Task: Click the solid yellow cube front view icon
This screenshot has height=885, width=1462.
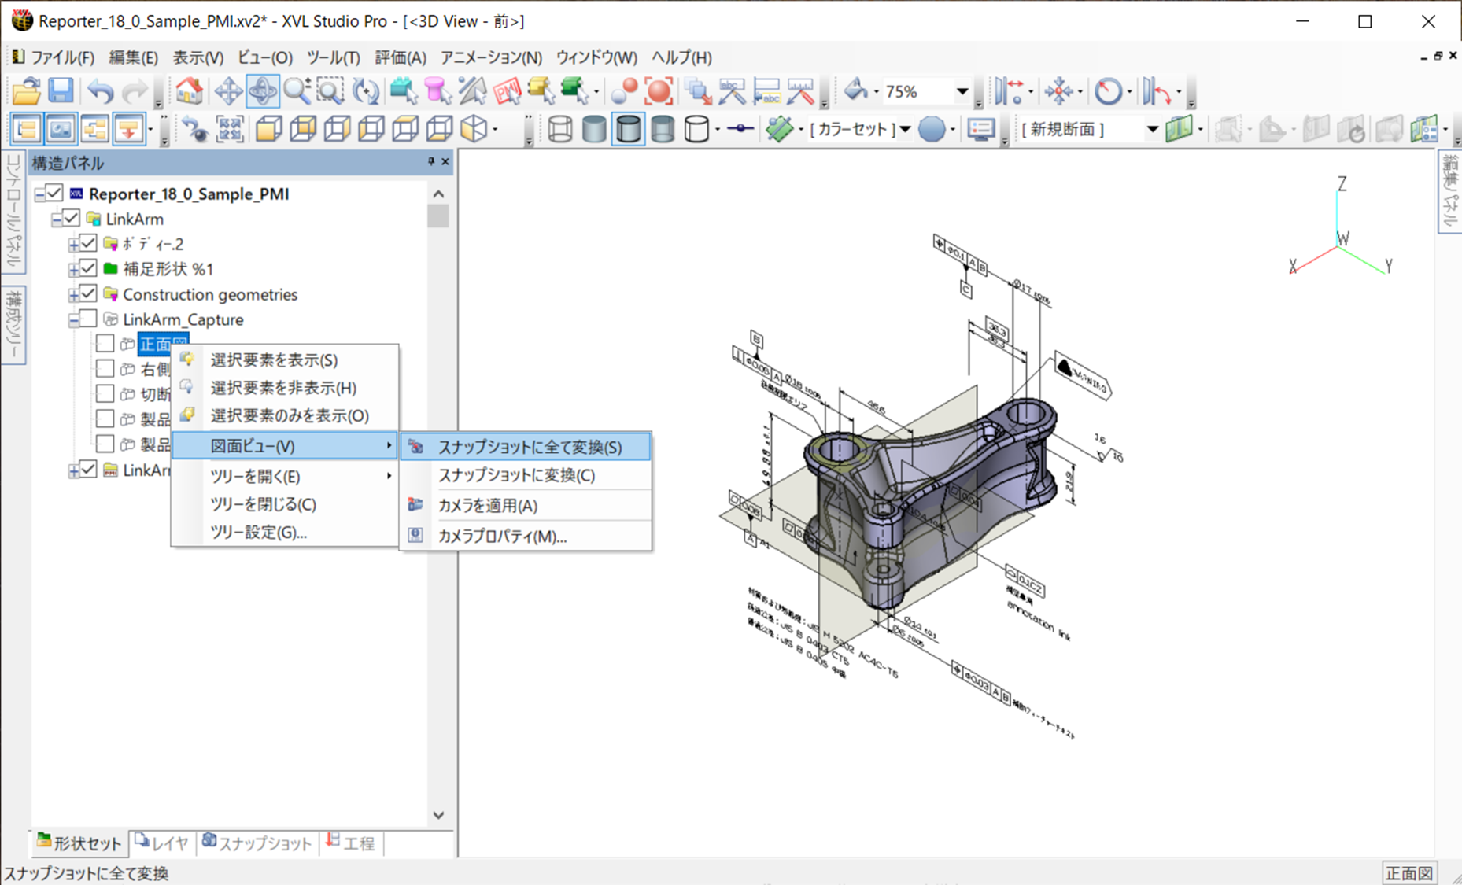Action: tap(269, 129)
